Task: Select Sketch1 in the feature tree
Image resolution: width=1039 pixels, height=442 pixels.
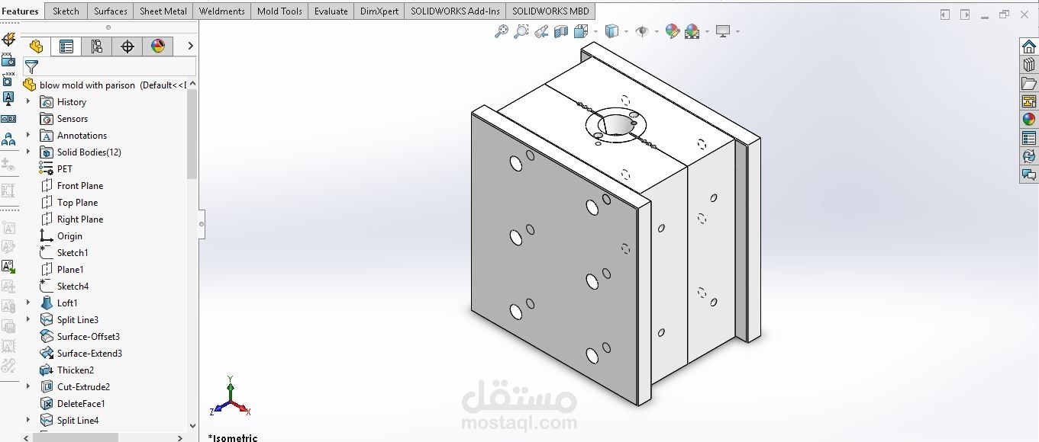Action: [x=64, y=253]
